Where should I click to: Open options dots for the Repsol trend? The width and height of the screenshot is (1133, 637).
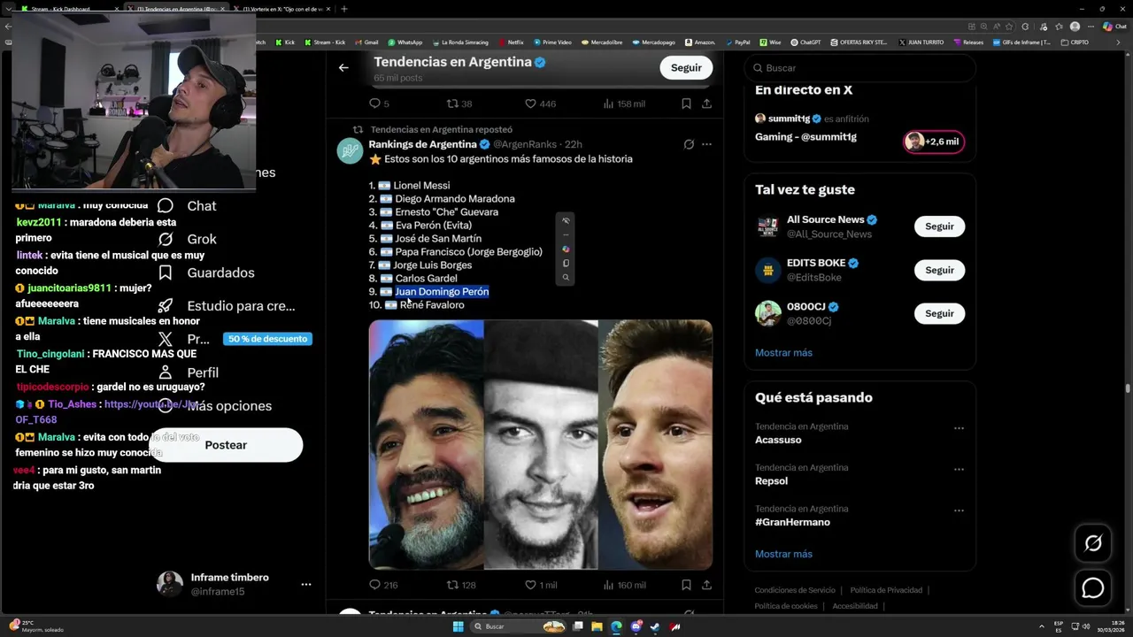point(959,469)
